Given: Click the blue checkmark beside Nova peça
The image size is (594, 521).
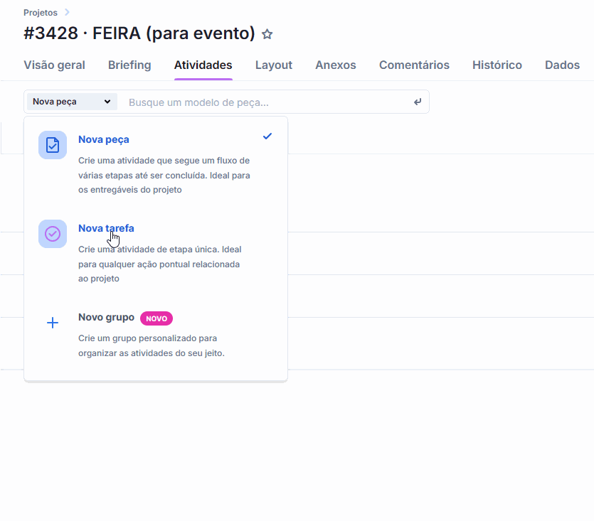Looking at the screenshot, I should pos(267,136).
